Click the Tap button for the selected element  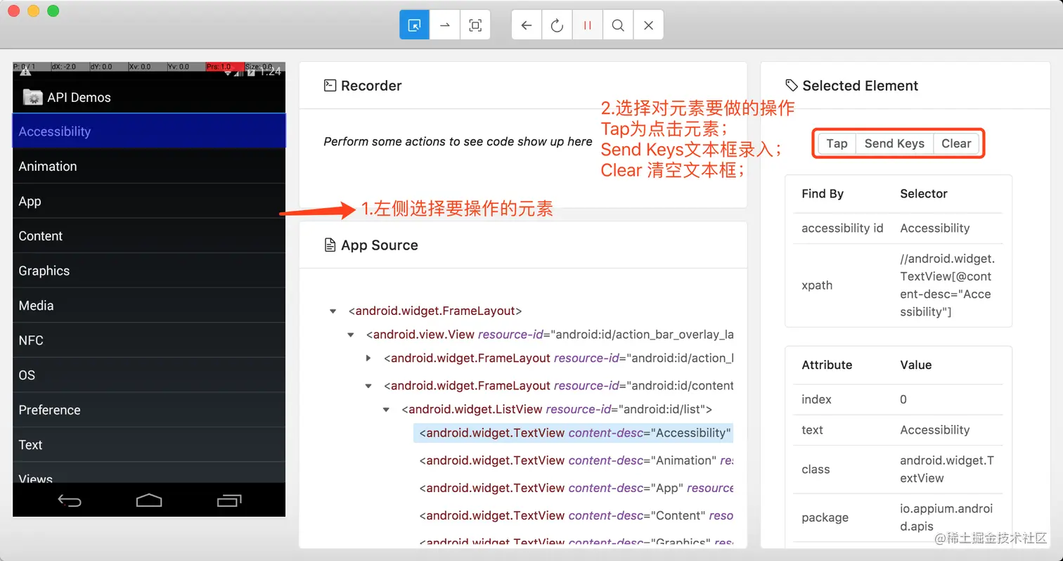click(x=836, y=143)
